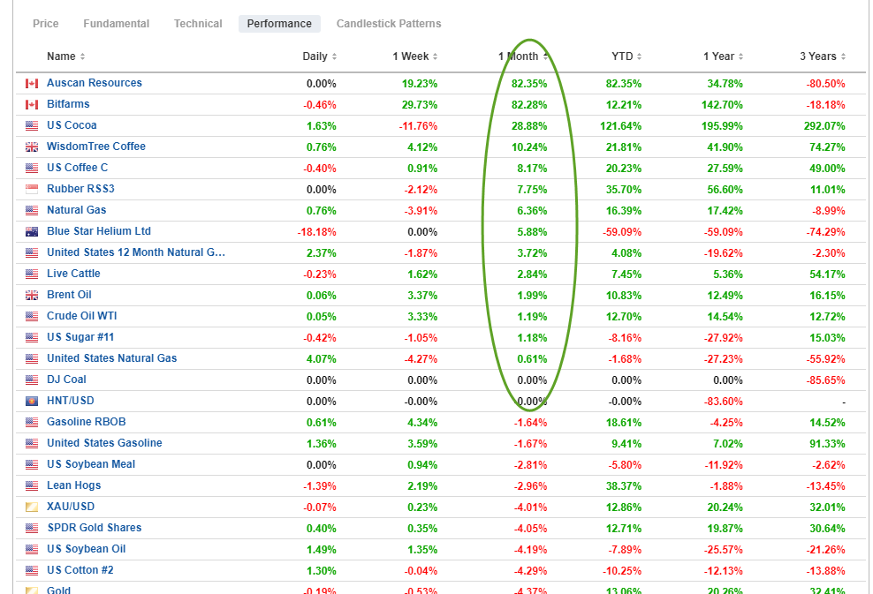Open WisdomTree Coffee page
This screenshot has height=594, width=873.
point(95,147)
